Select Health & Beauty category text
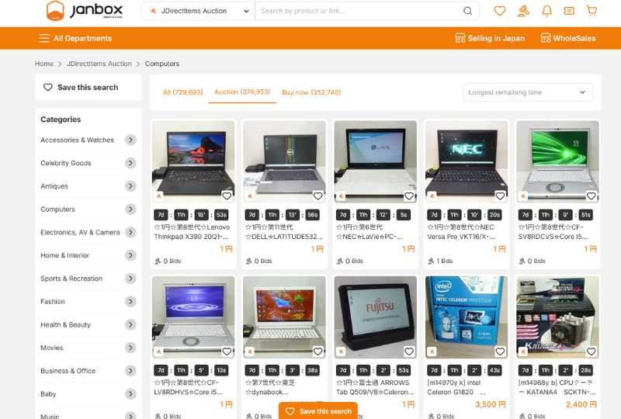 click(65, 325)
